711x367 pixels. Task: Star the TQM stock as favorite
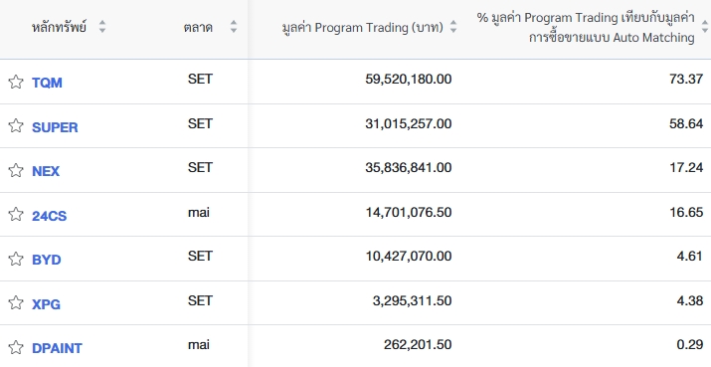pos(16,83)
